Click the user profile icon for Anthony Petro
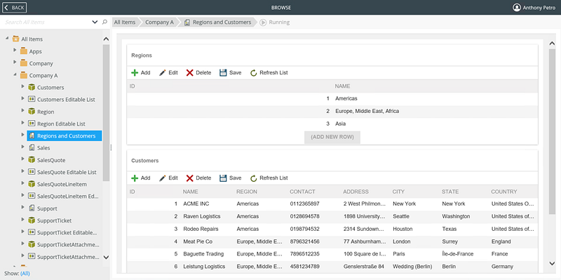 pyautogui.click(x=517, y=8)
